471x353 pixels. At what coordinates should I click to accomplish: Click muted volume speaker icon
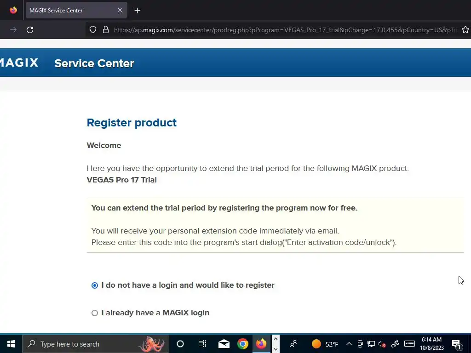point(382,344)
